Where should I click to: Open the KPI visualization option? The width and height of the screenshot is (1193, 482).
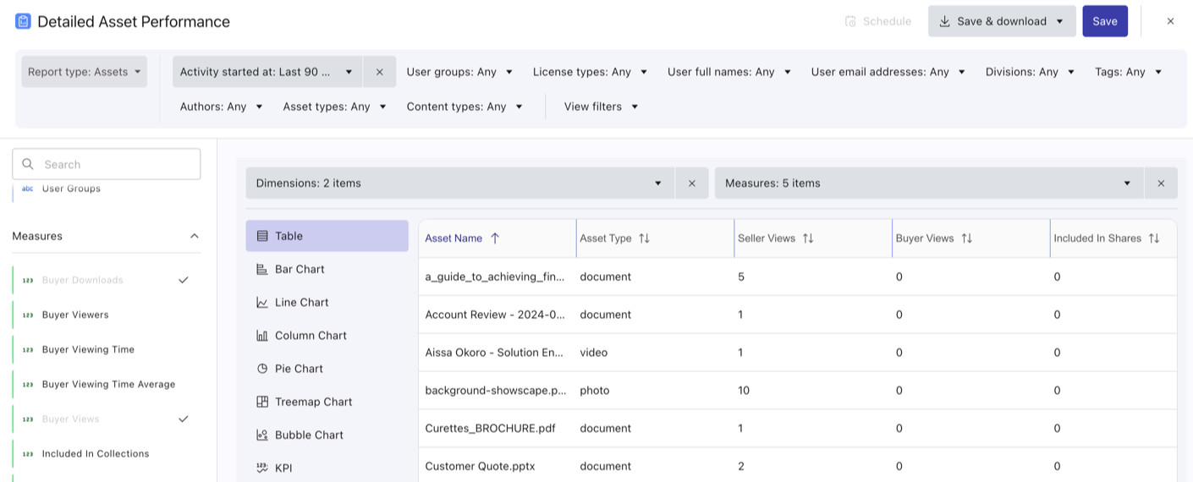pyautogui.click(x=283, y=468)
